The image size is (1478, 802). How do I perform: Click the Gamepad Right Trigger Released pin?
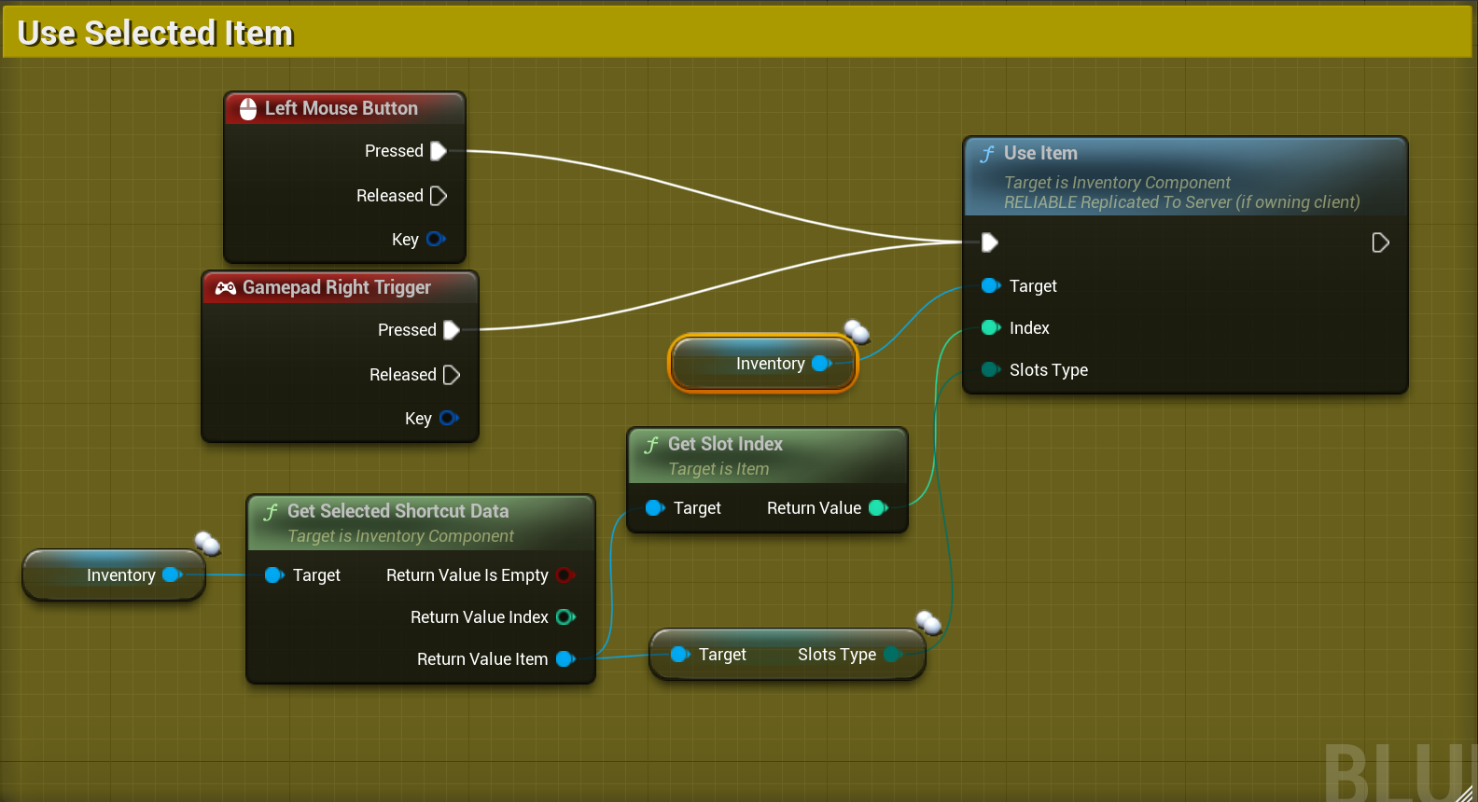451,375
